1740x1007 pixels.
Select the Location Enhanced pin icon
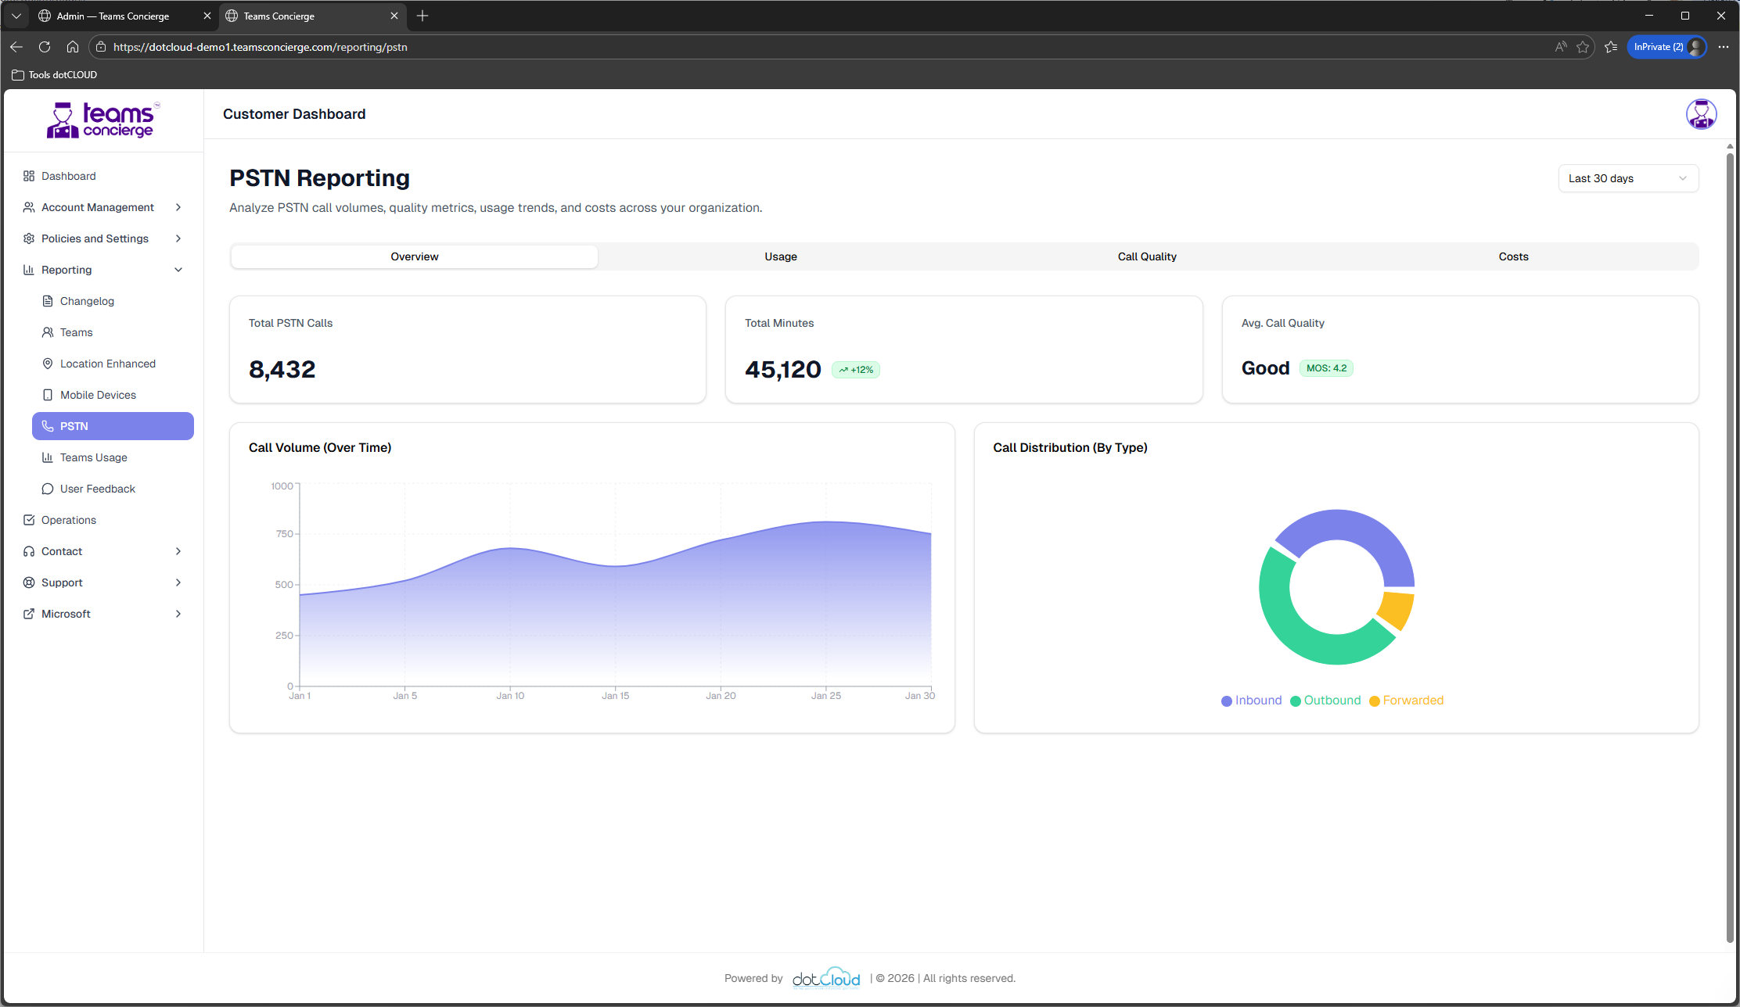point(48,364)
